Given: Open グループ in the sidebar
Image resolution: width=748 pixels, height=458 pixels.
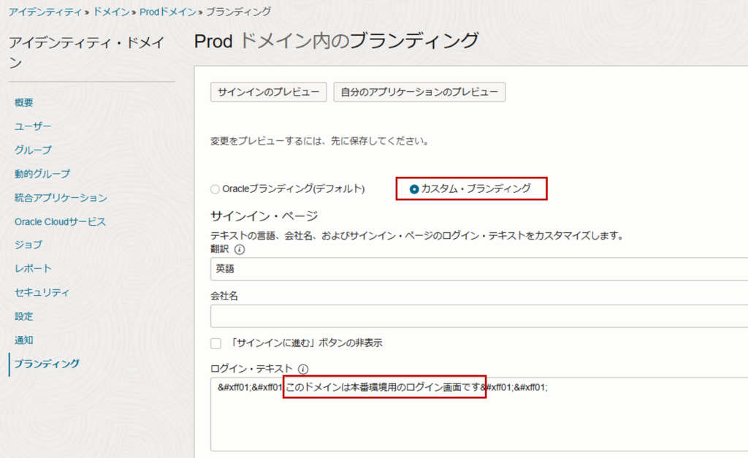Looking at the screenshot, I should (x=33, y=150).
